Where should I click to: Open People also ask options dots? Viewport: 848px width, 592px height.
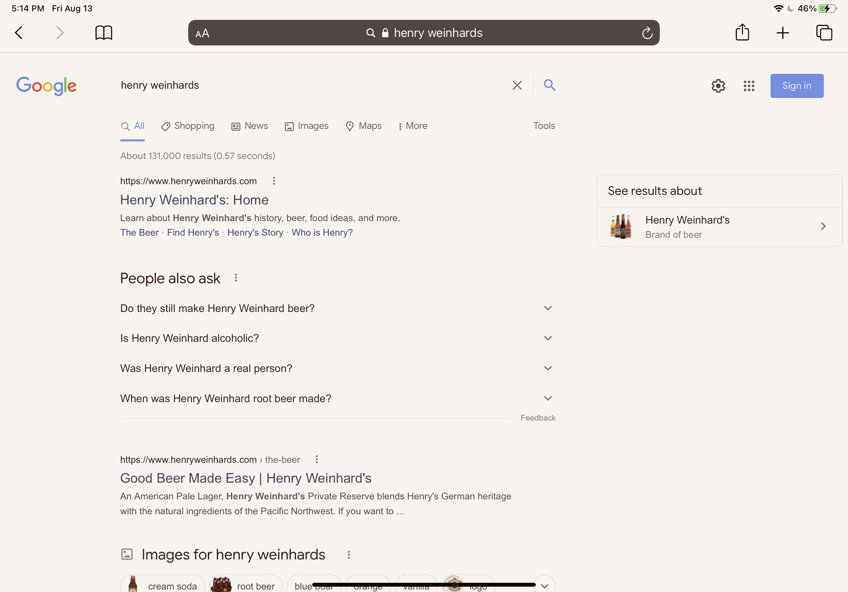click(236, 278)
